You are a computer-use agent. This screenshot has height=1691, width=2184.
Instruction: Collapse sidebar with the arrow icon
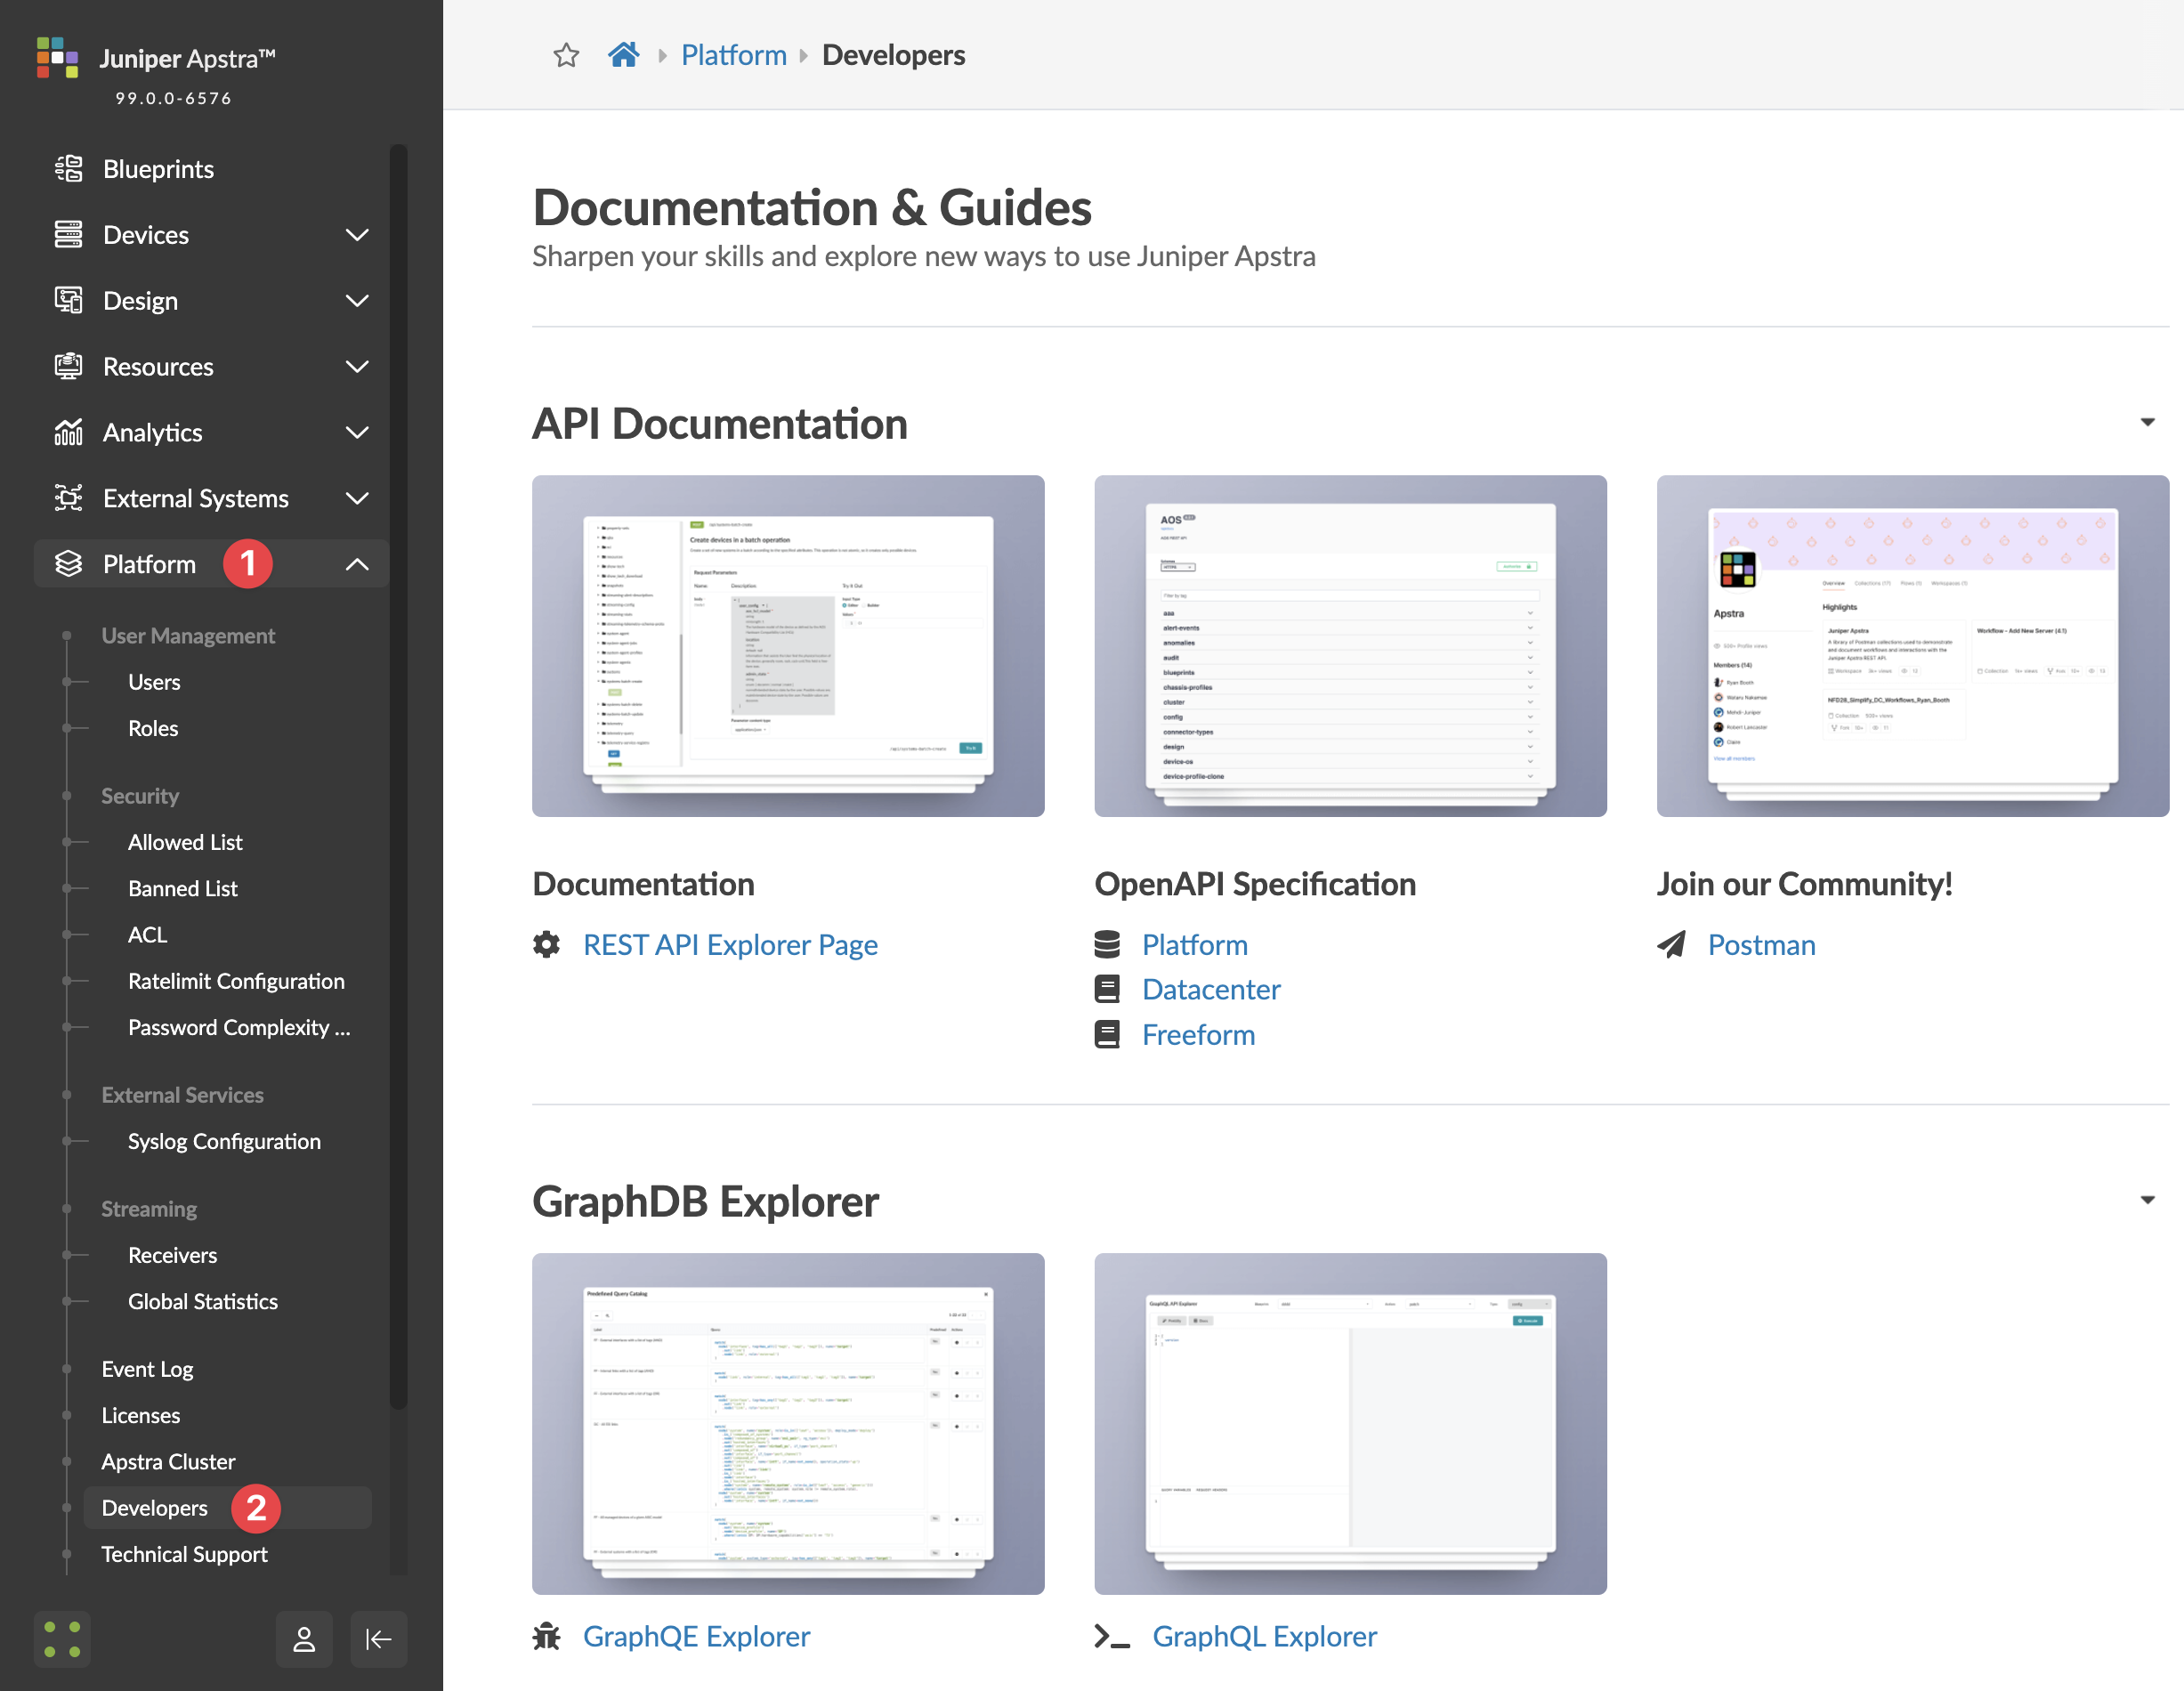tap(378, 1638)
